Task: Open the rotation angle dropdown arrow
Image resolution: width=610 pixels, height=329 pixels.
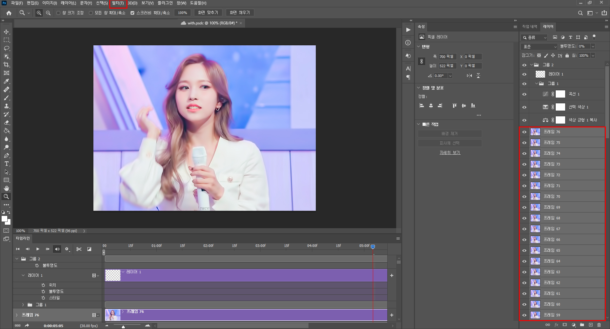Action: click(x=450, y=76)
